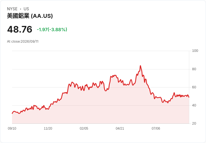Click the 20 y-axis price label

(194, 123)
